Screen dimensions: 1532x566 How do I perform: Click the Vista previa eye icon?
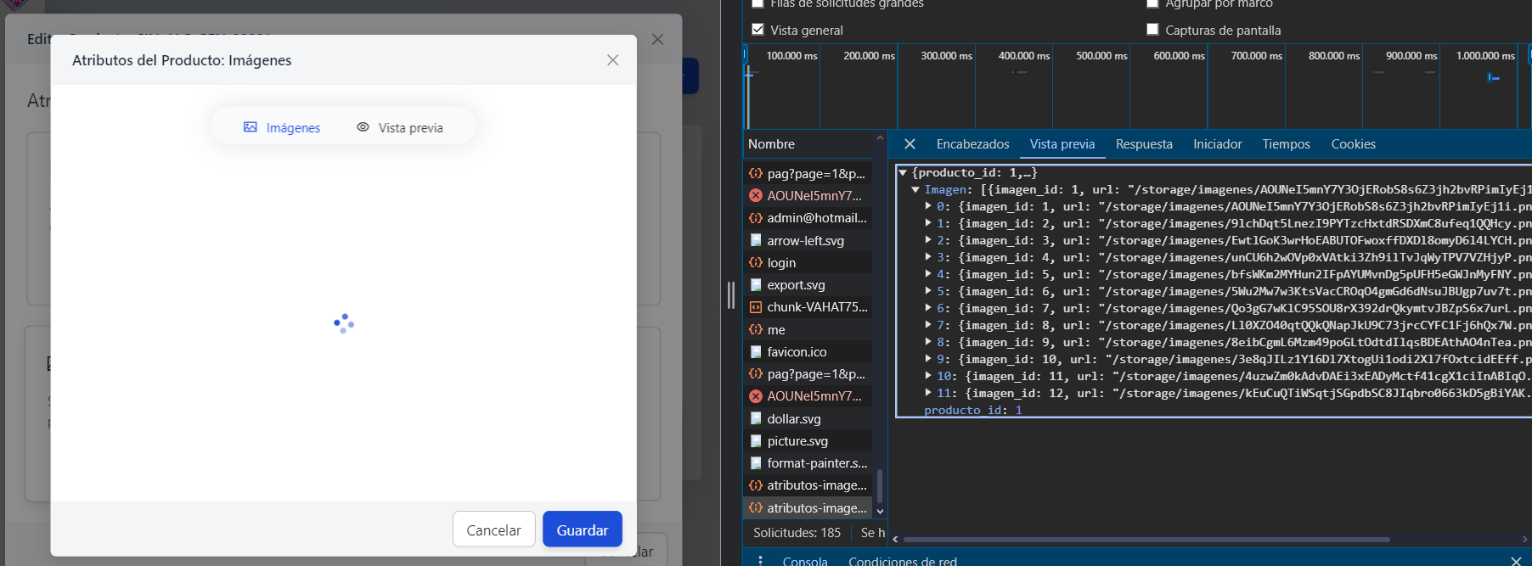coord(363,127)
